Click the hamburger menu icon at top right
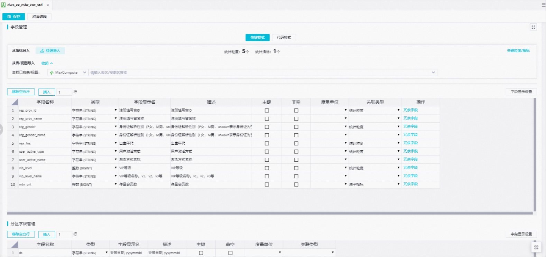This screenshot has height=257, width=546. [544, 5]
